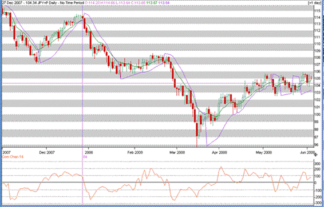Screen dimensions: 324x207
Task: Click the 115 price axis label
Action: pyautogui.click(x=317, y=11)
